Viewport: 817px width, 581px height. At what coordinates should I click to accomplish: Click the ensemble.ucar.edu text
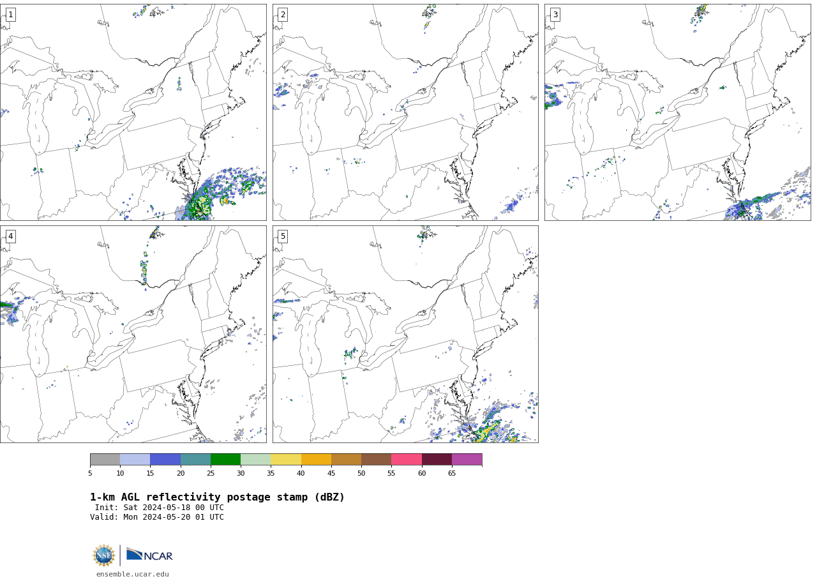pos(133,574)
